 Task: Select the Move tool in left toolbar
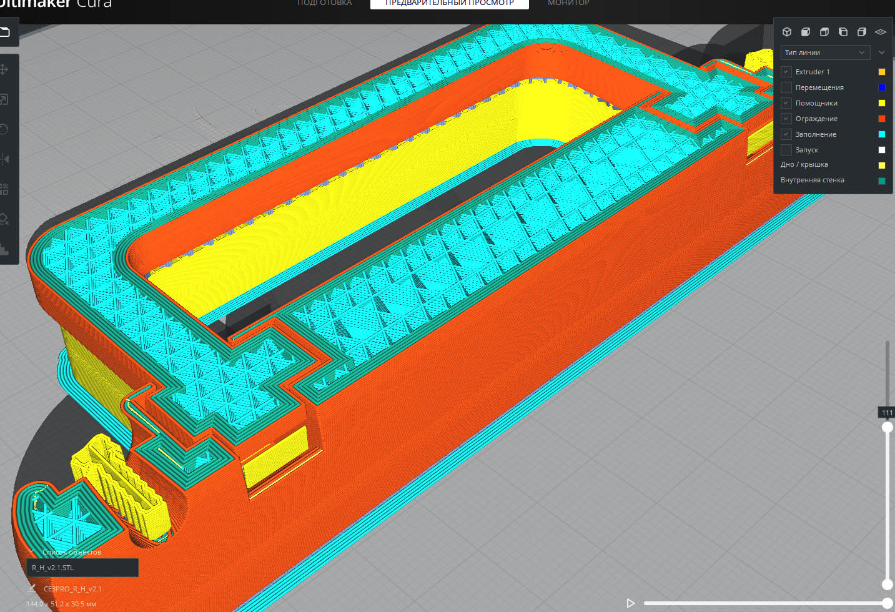click(x=4, y=69)
